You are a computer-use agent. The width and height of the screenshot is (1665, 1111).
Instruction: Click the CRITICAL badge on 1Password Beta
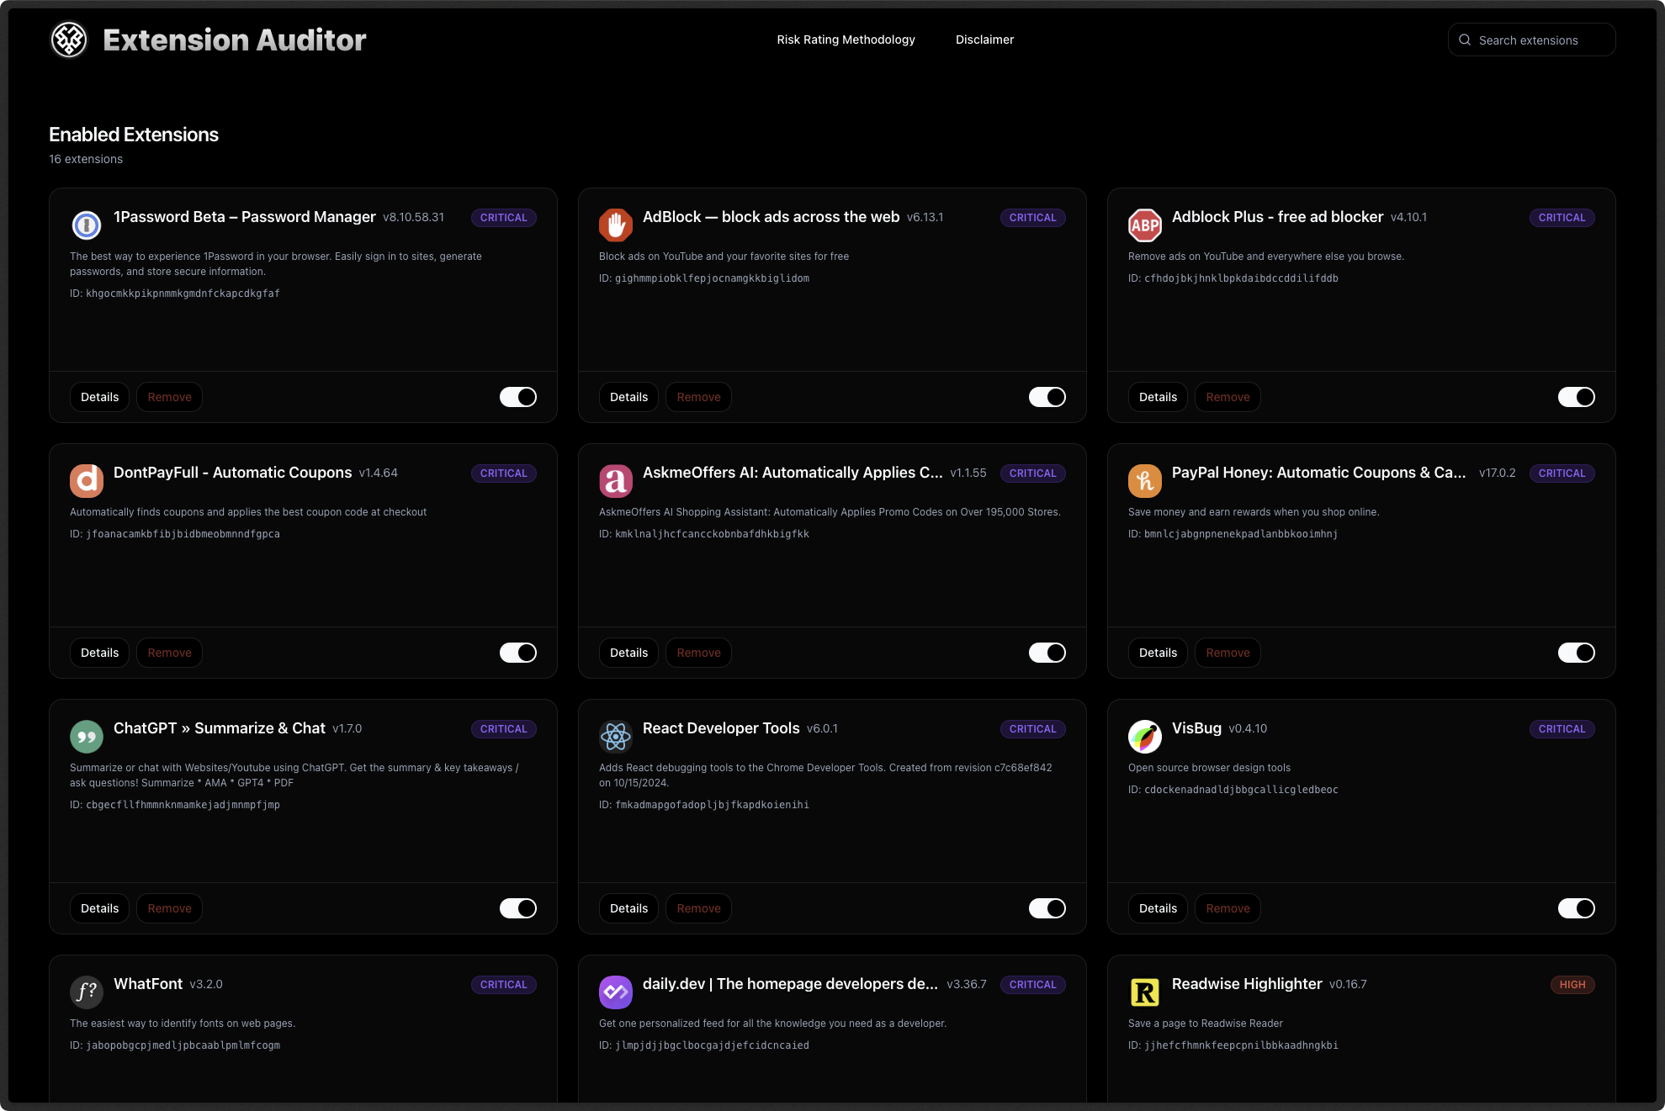(503, 217)
